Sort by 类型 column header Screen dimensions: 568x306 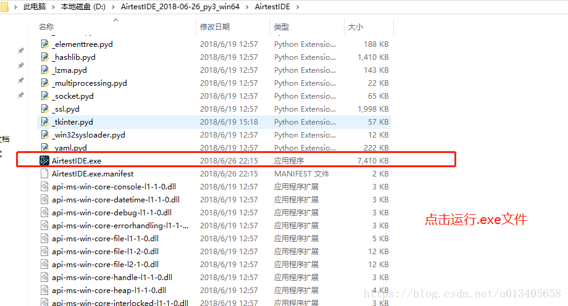(282, 27)
